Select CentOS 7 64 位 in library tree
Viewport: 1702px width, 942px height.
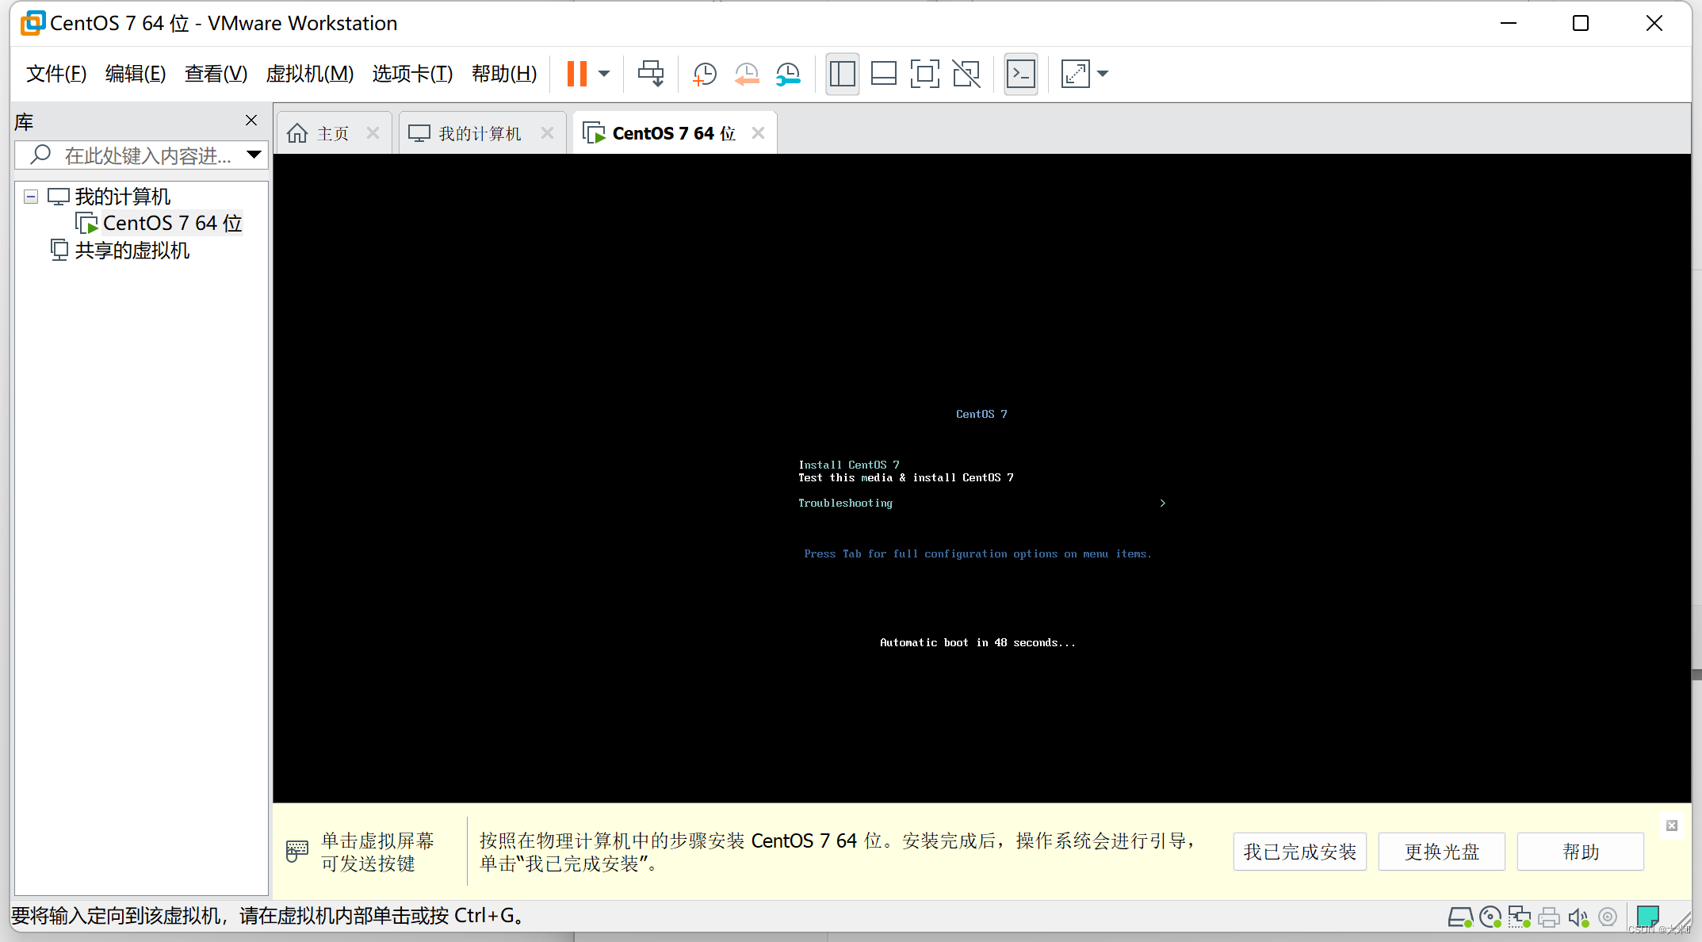(x=172, y=224)
